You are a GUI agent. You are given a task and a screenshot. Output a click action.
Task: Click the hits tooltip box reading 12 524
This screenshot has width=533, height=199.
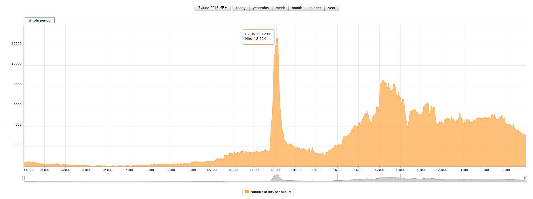(258, 37)
